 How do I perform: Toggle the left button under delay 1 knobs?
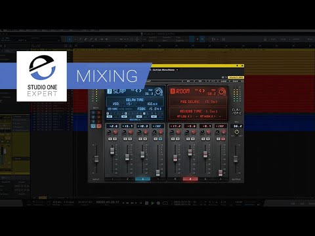[x=110, y=139]
